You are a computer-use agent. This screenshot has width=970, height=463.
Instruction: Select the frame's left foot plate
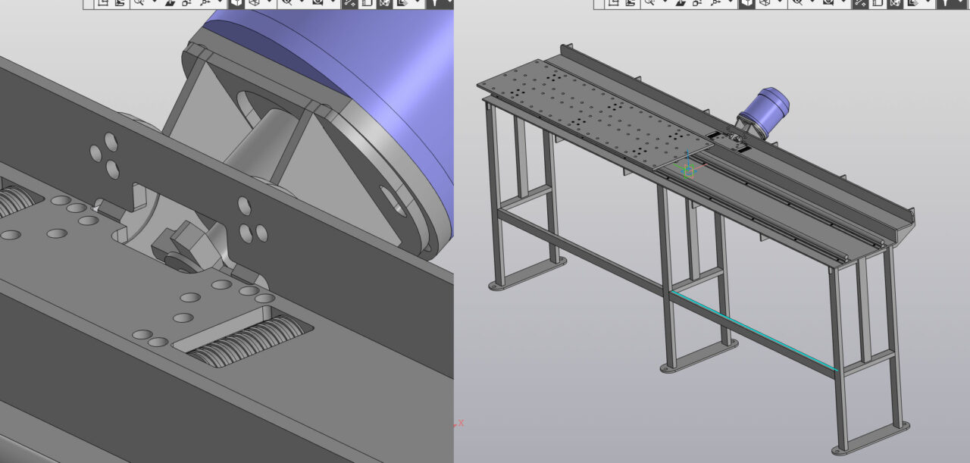pos(527,273)
